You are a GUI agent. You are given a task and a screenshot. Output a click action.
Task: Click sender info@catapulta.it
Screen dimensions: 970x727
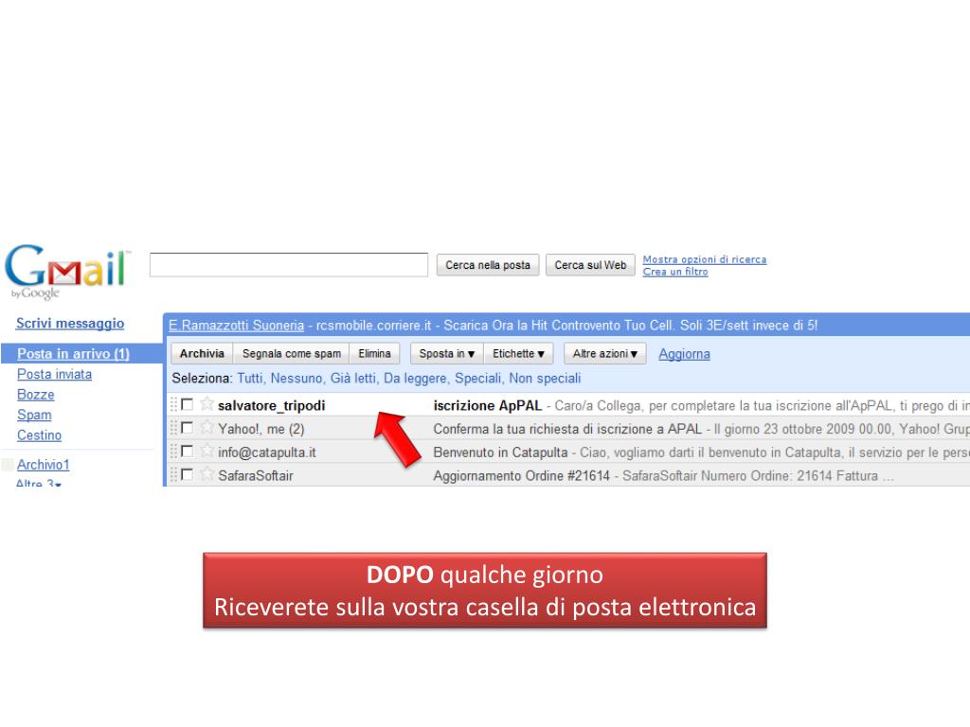266,452
